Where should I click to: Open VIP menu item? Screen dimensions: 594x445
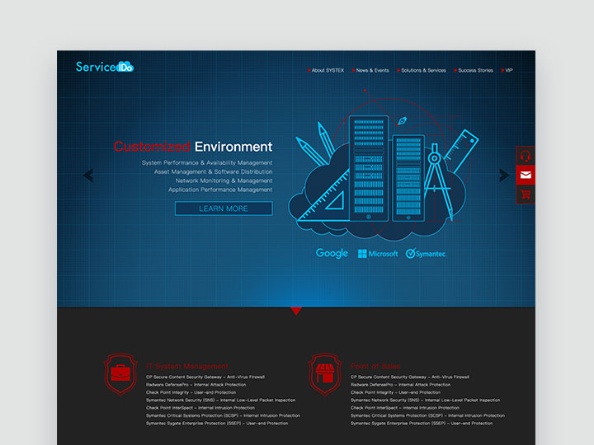click(x=507, y=70)
